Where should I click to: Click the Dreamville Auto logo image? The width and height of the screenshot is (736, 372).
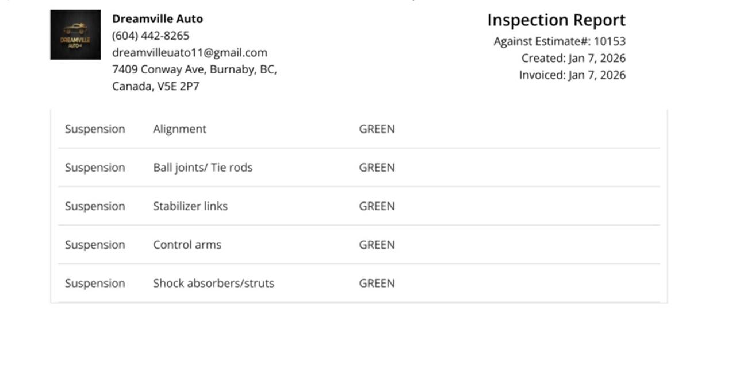click(75, 35)
